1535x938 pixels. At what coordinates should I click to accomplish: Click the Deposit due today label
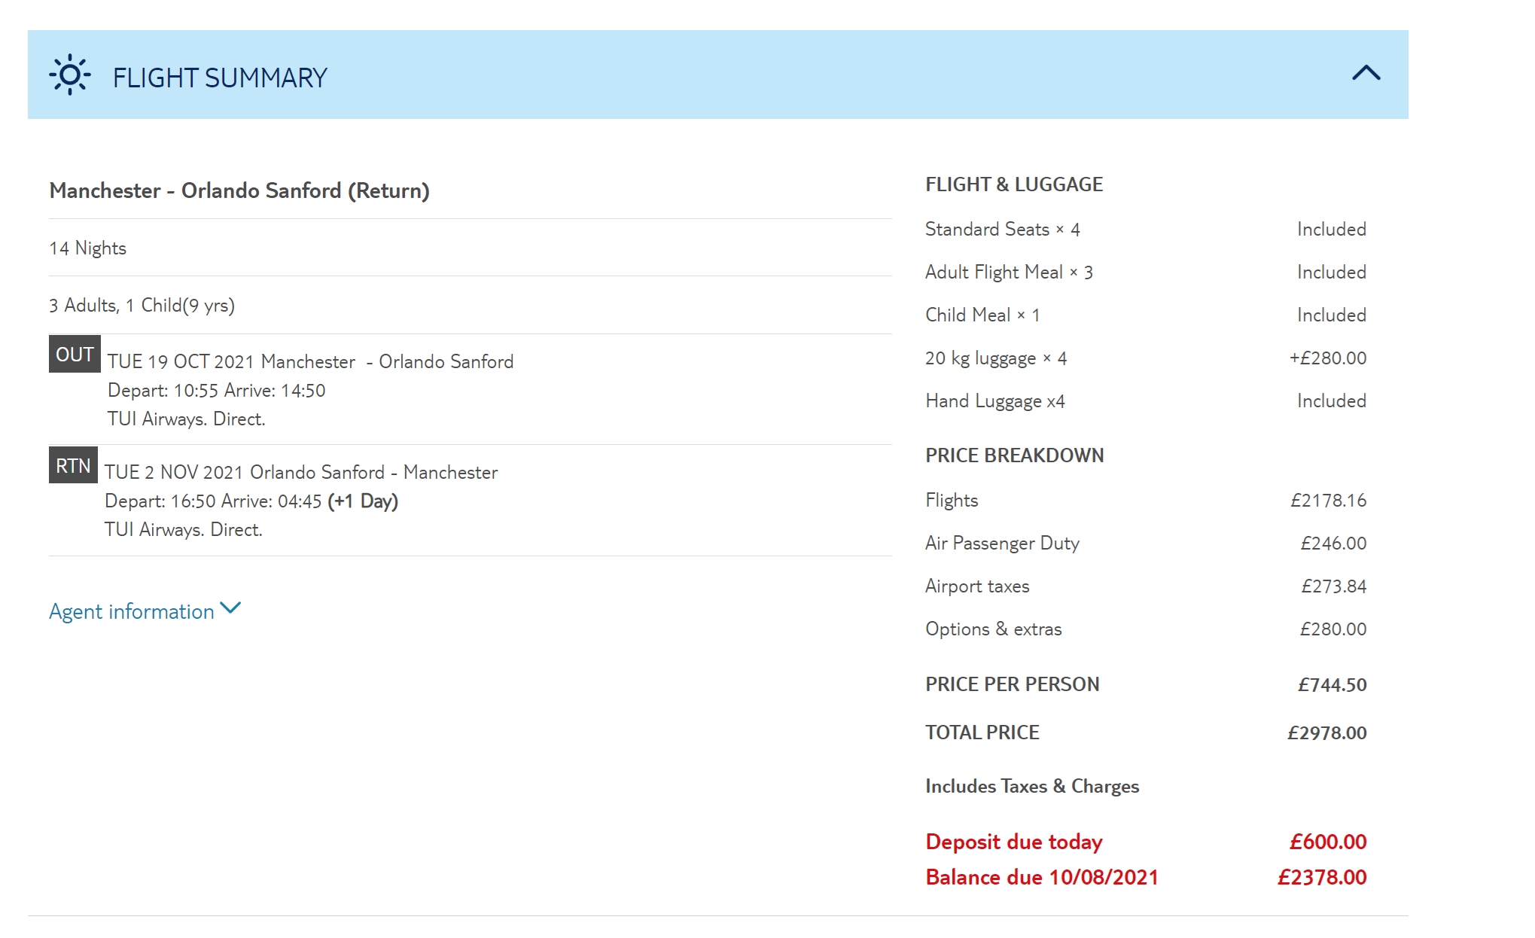[1013, 842]
